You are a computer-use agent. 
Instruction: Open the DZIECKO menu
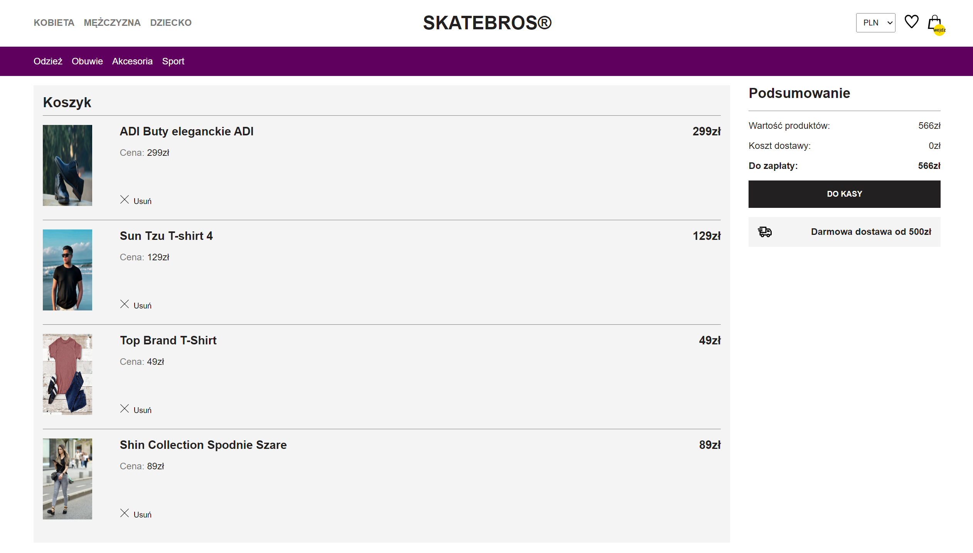pyautogui.click(x=171, y=23)
